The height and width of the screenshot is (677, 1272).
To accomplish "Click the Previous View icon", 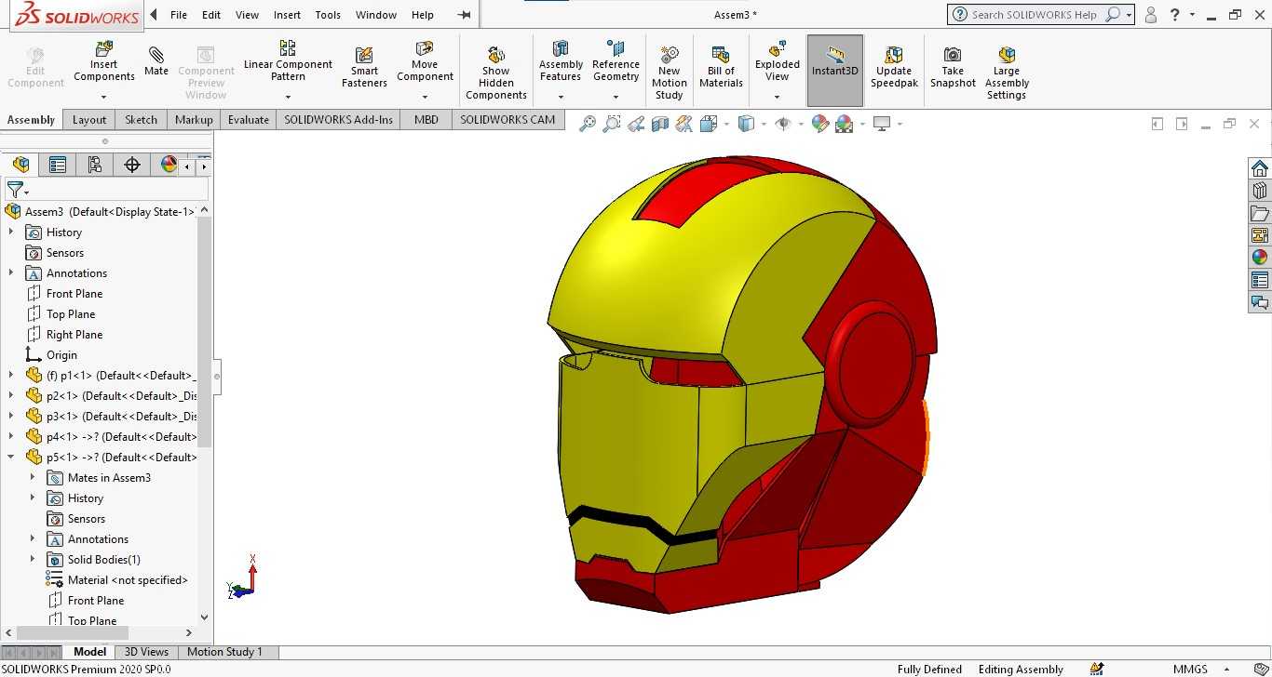I will pyautogui.click(x=636, y=124).
